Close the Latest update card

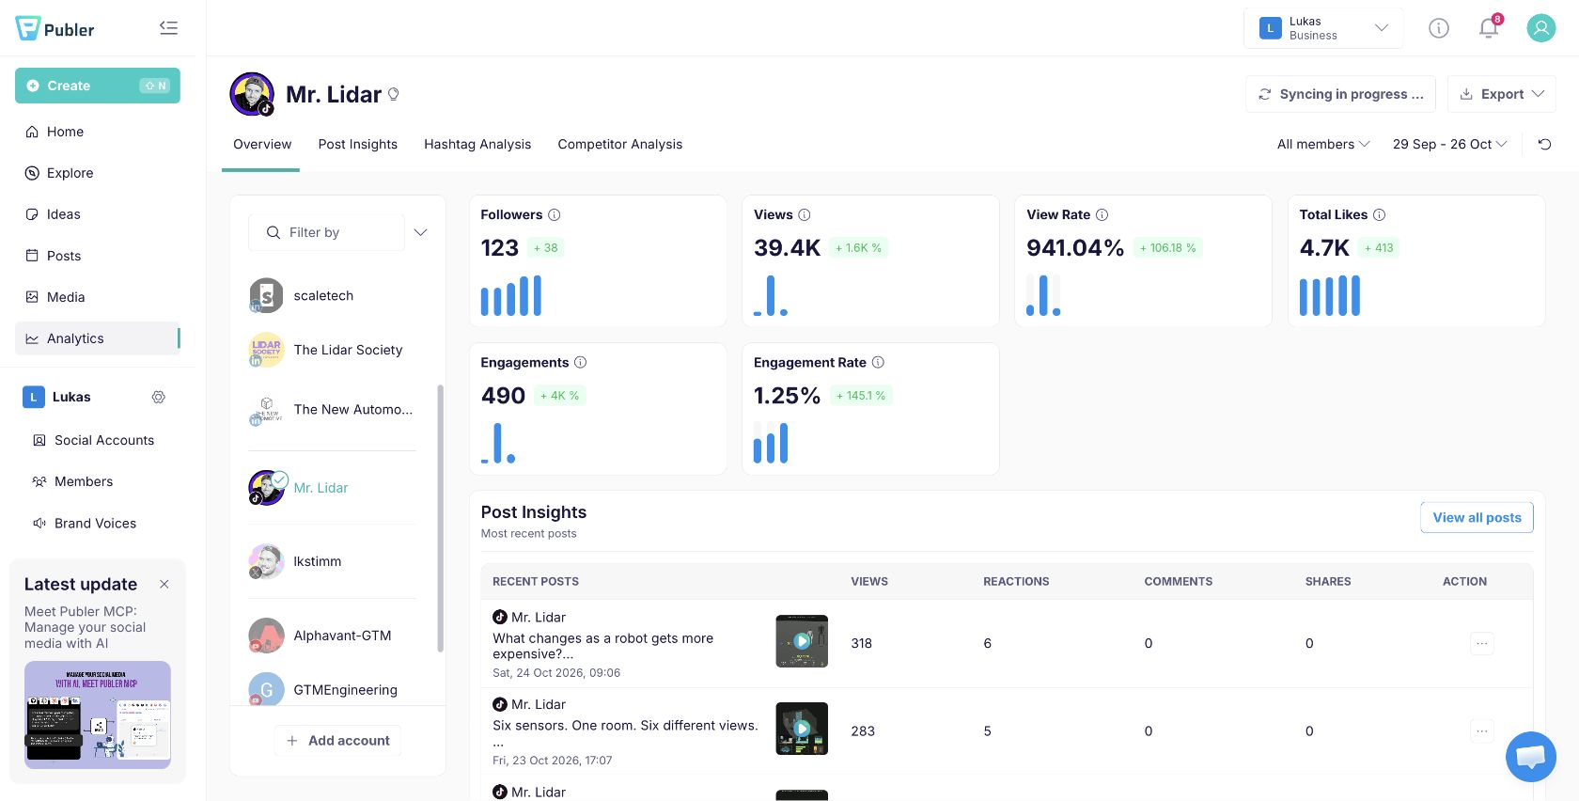(164, 584)
